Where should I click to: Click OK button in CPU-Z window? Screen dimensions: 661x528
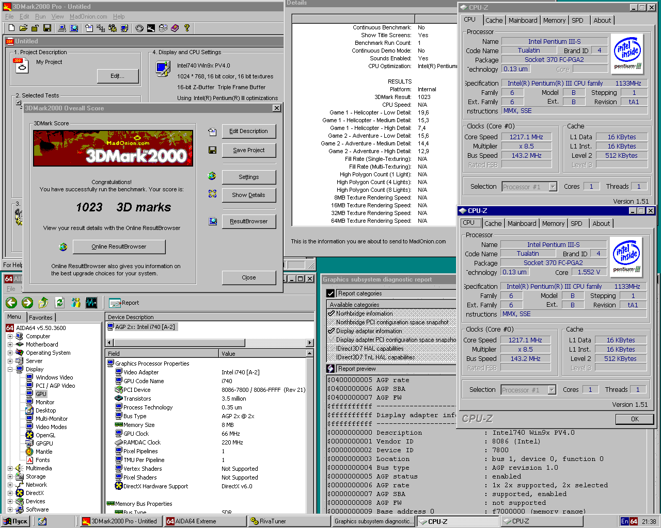click(635, 419)
